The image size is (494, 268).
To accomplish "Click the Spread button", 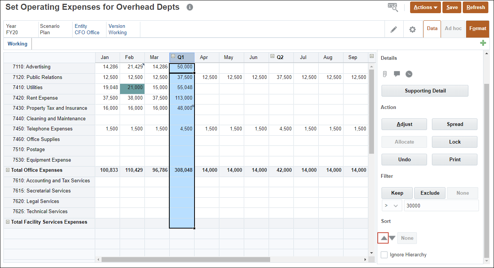I will pyautogui.click(x=455, y=124).
